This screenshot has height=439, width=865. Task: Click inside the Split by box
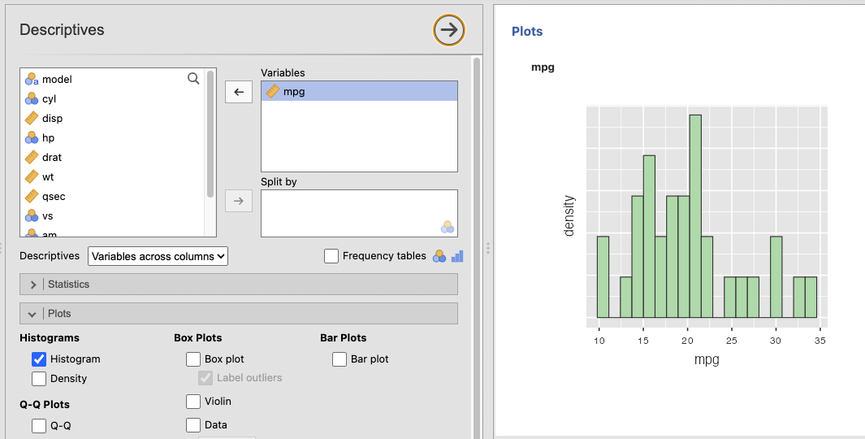coord(357,213)
